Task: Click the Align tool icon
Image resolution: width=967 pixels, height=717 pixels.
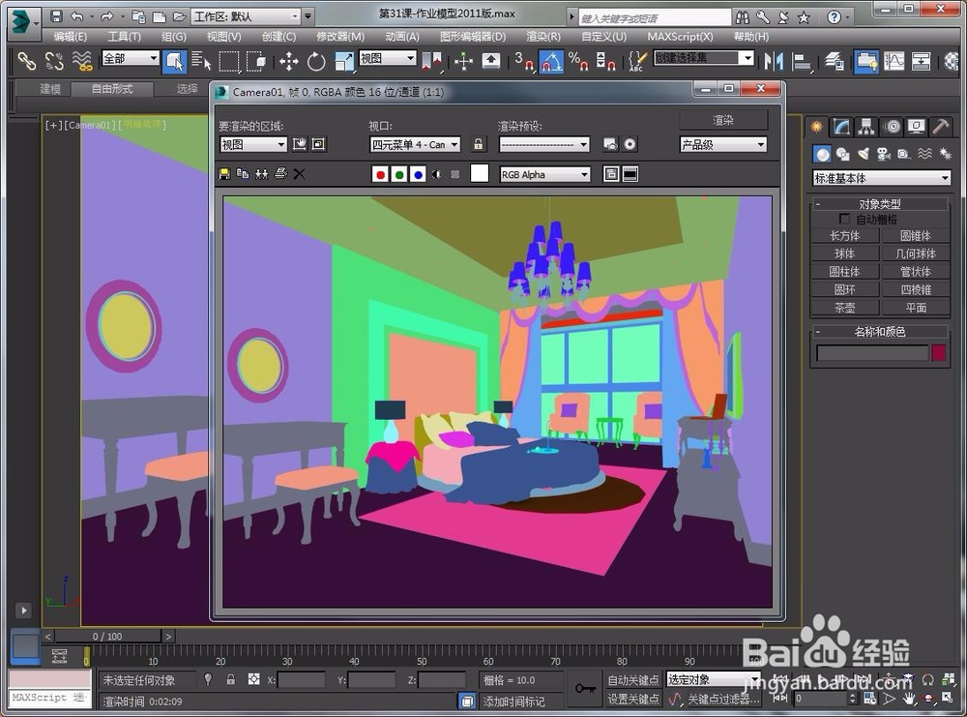Action: click(x=801, y=61)
